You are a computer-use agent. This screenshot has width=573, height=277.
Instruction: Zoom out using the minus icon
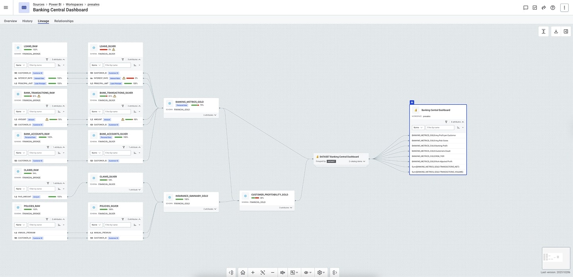click(273, 273)
